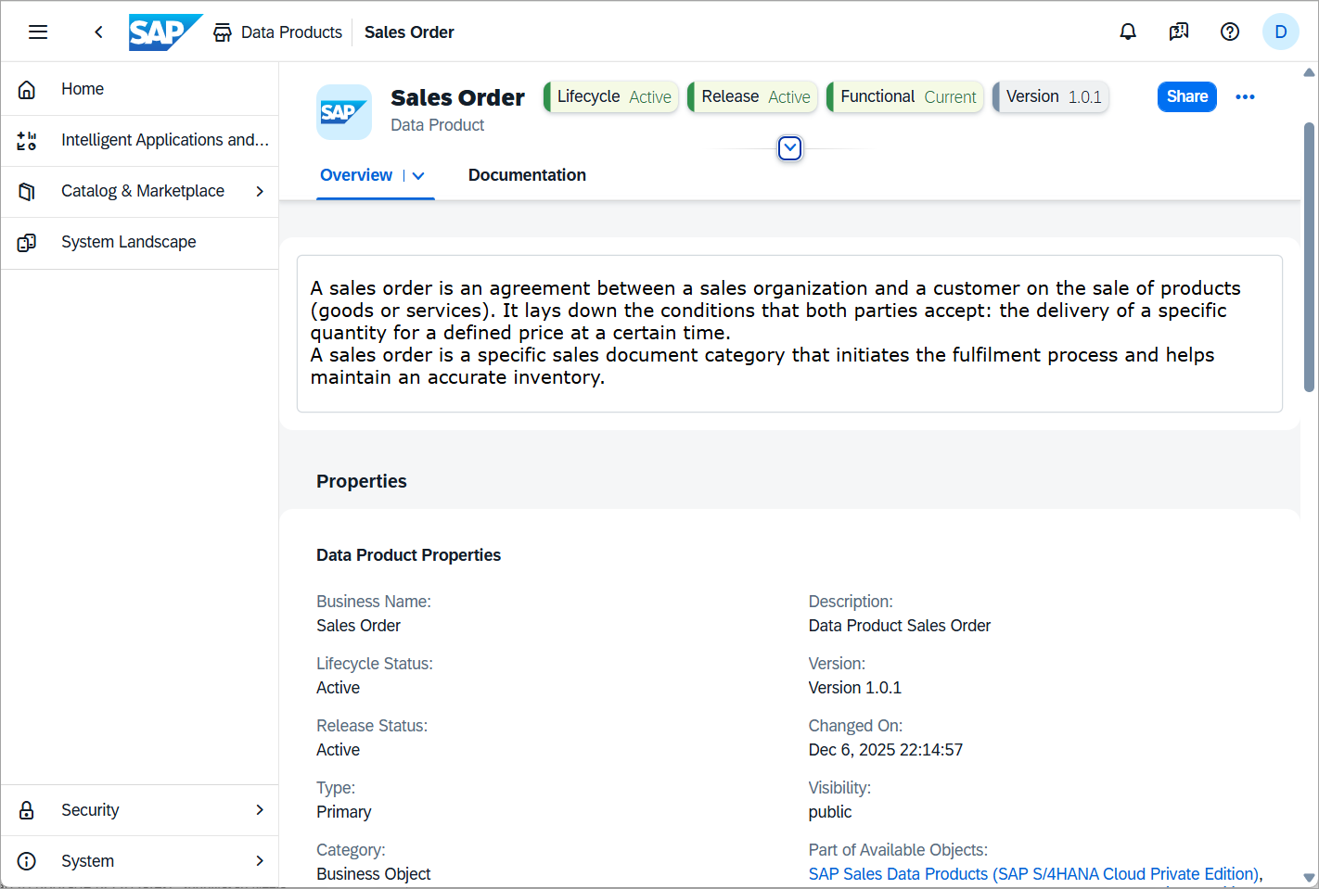Collapse the page header with arrow button
The height and width of the screenshot is (889, 1319).
click(789, 148)
